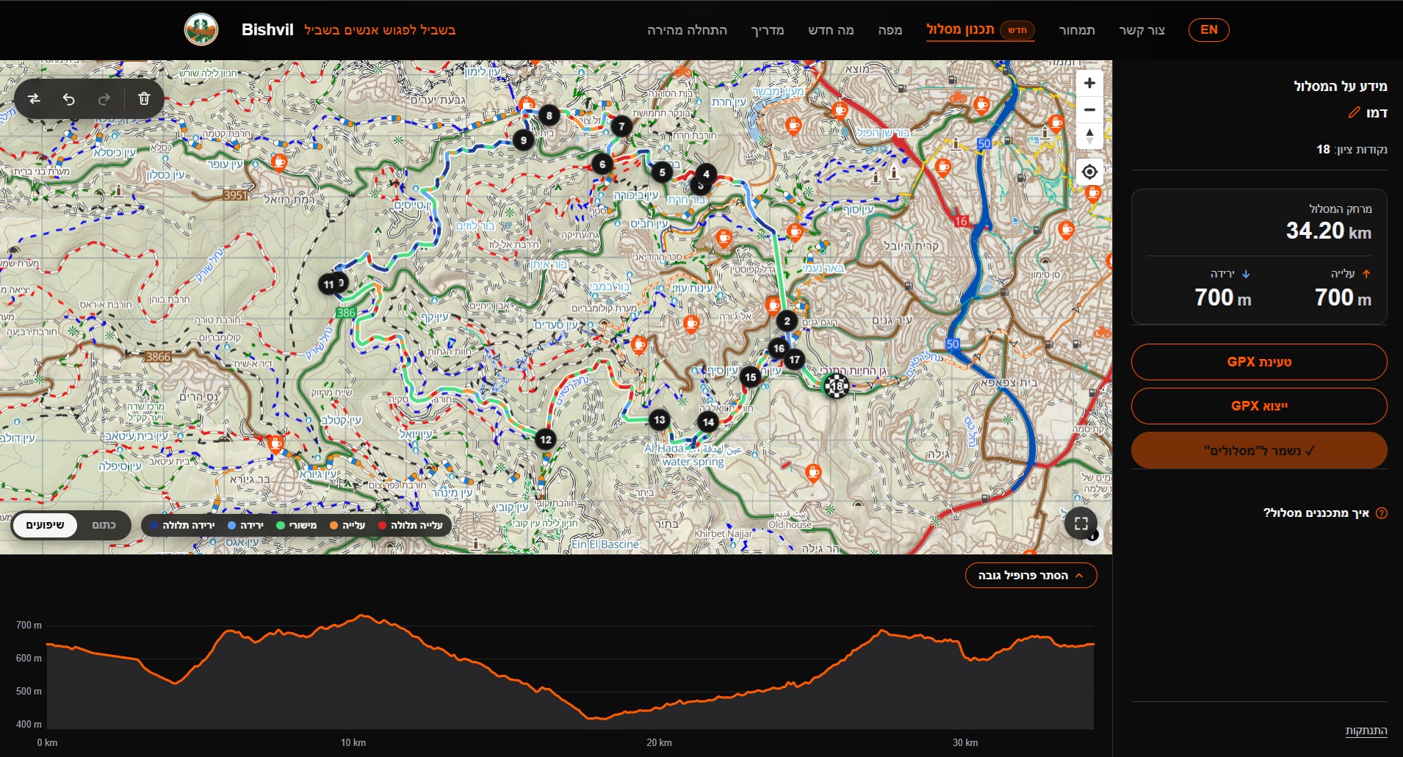Screen dimensions: 1403x757
Task: Click the Bishvil site title text
Action: (267, 30)
